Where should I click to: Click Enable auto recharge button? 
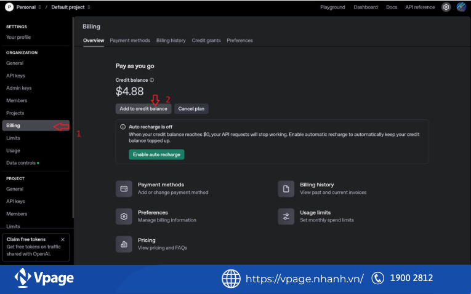pos(156,154)
